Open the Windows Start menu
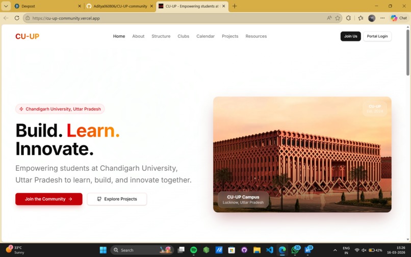 pyautogui.click(x=104, y=250)
